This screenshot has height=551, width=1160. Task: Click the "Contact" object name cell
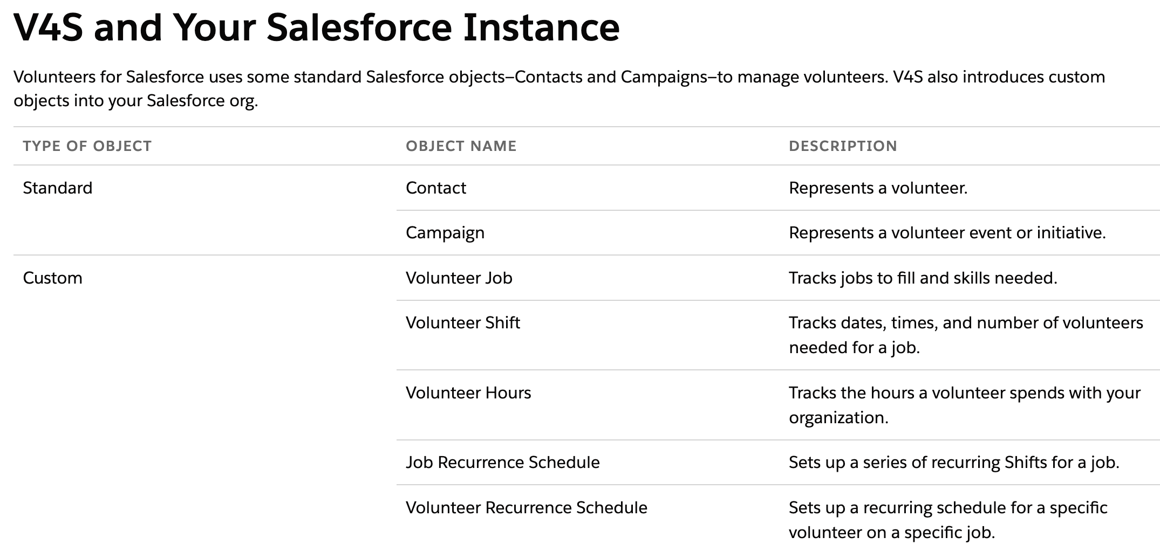click(x=436, y=188)
